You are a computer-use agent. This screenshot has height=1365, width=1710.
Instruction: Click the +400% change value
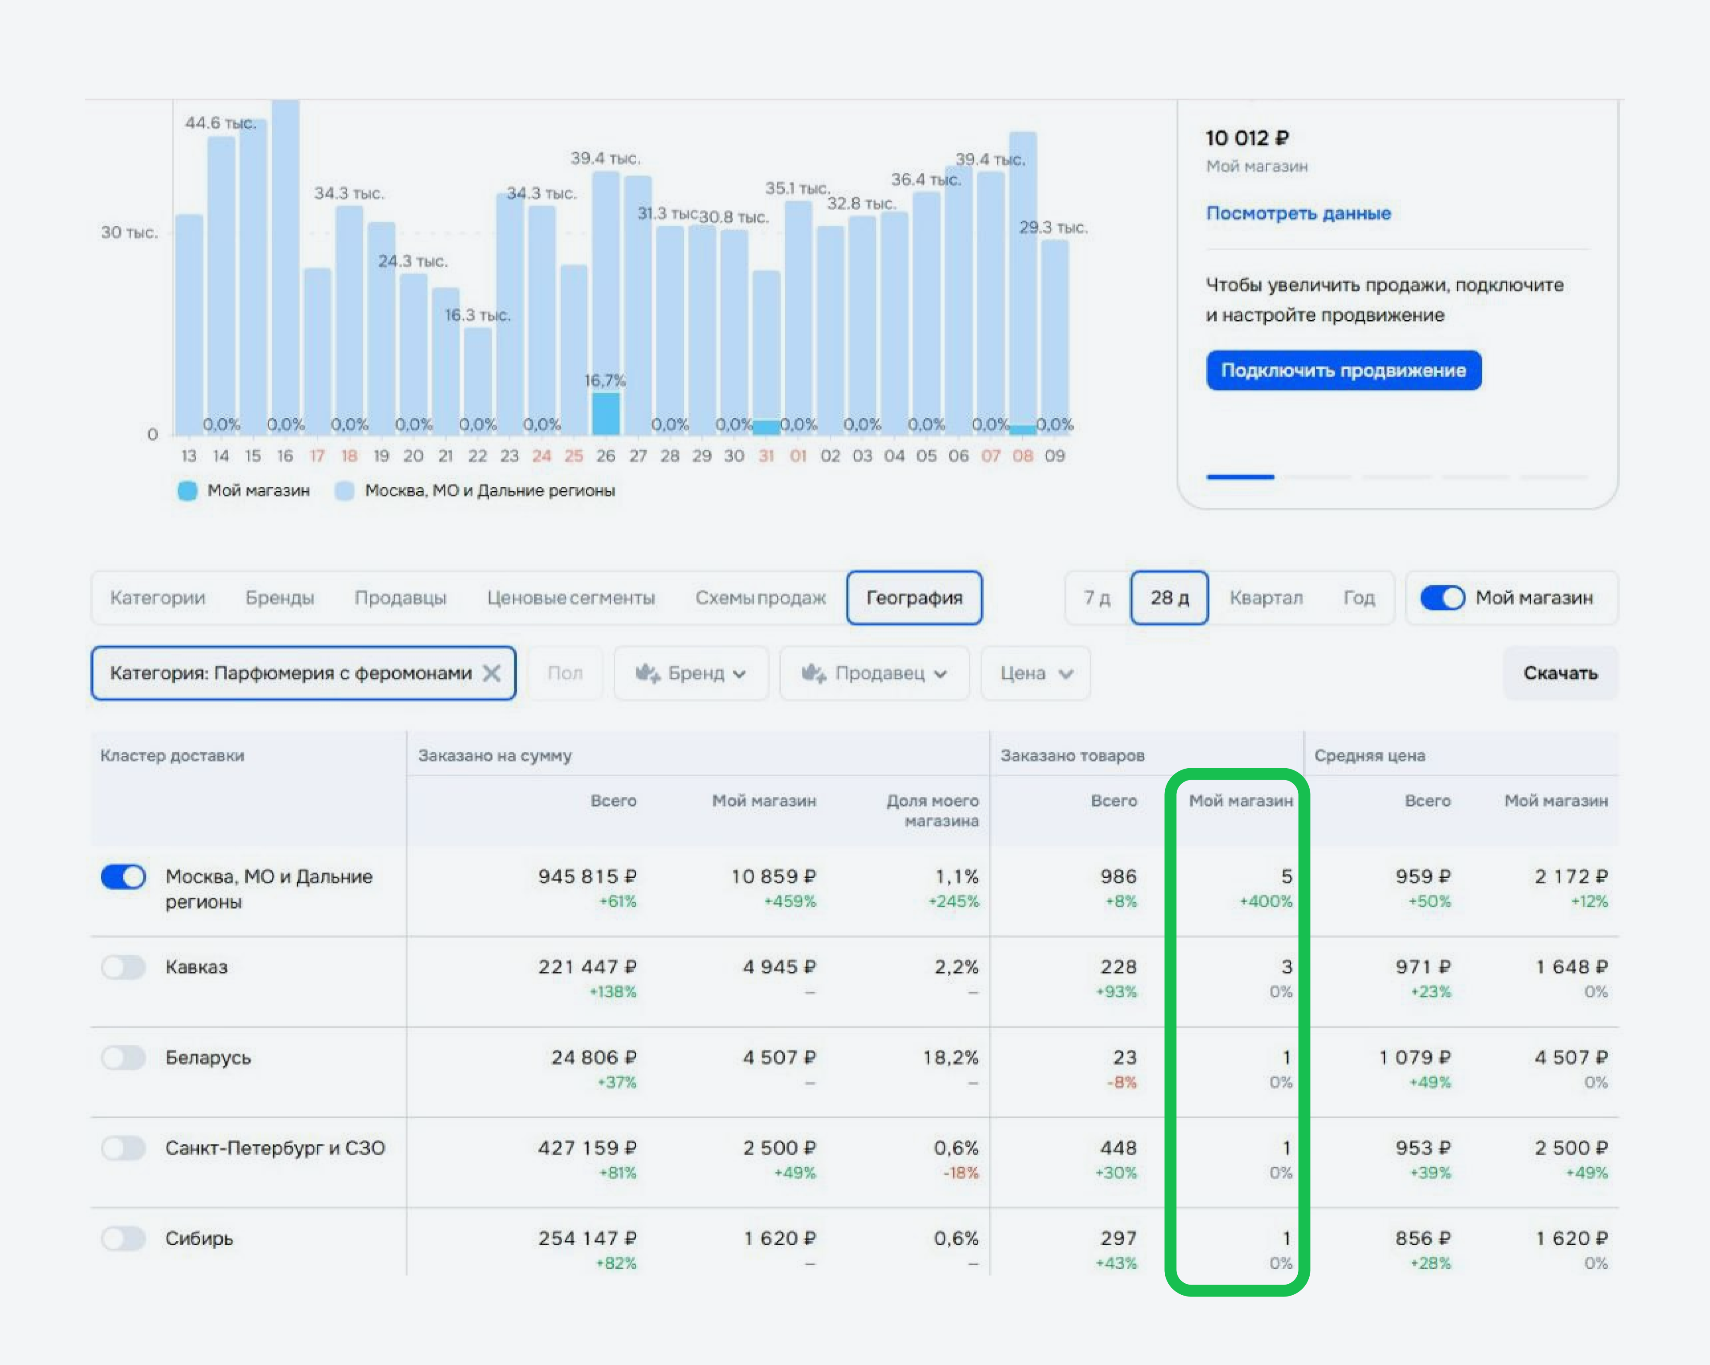click(1266, 902)
